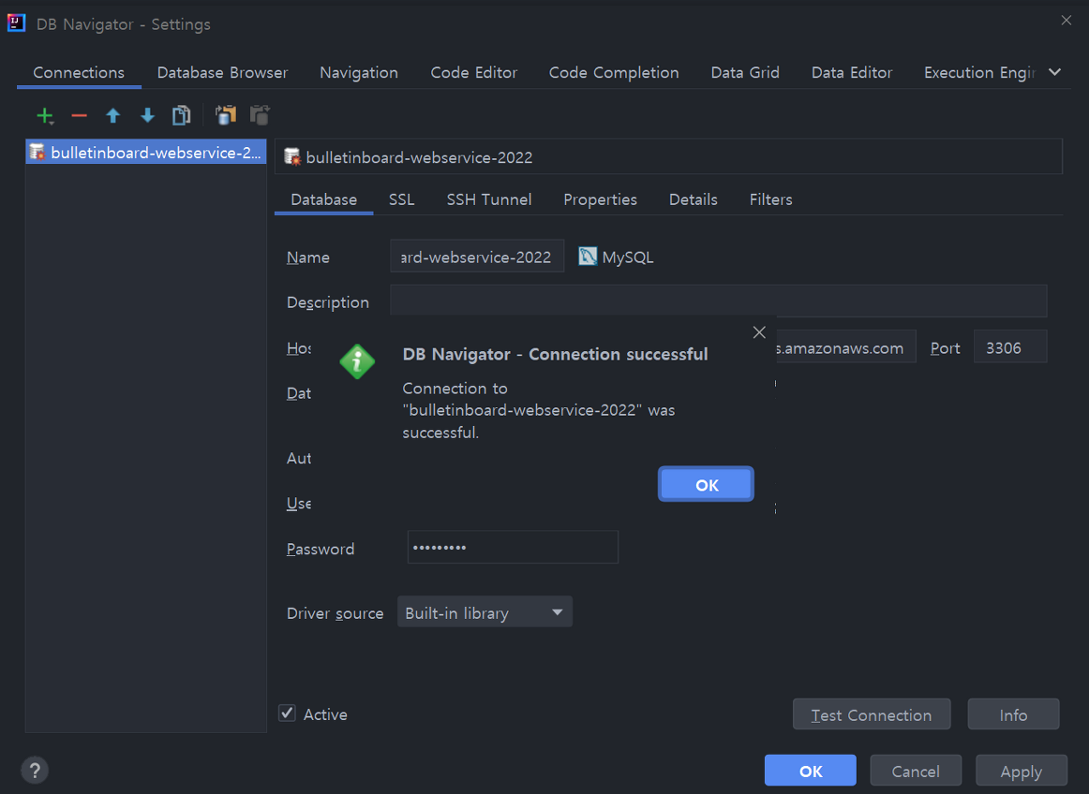
Task: Move connection up with the up arrow
Action: coord(113,116)
